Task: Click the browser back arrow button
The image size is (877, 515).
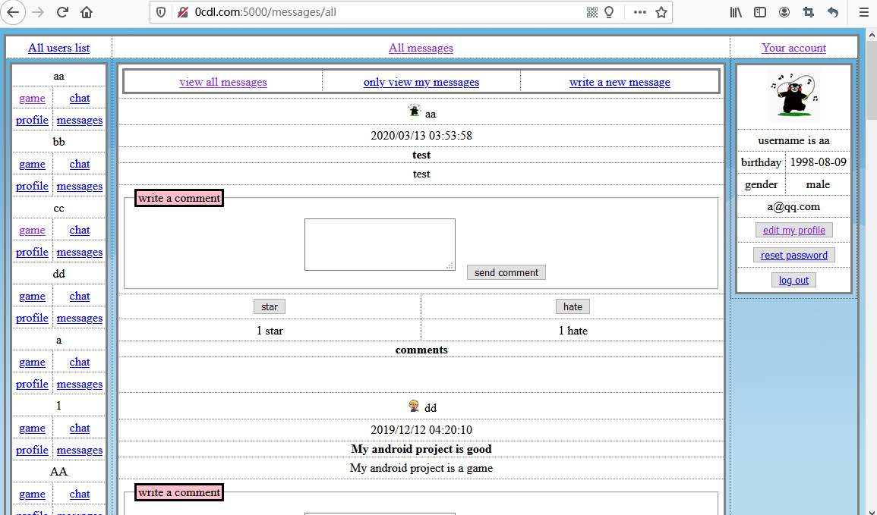Action: (x=14, y=12)
